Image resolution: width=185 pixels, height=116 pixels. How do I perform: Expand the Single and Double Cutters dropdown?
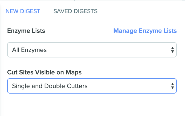coord(92,86)
